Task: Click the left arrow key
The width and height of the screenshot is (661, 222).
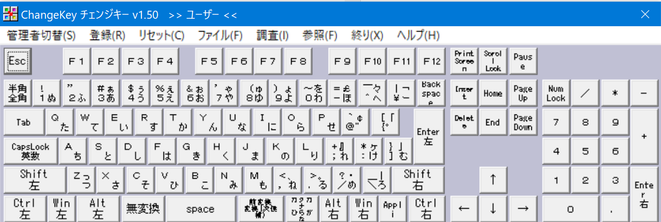Action: click(464, 209)
